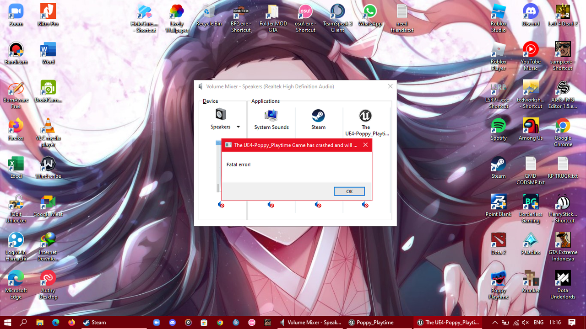Screen dimensions: 586x329
Task: Select the Lively Wallpaper desktop icon
Action: click(x=177, y=18)
